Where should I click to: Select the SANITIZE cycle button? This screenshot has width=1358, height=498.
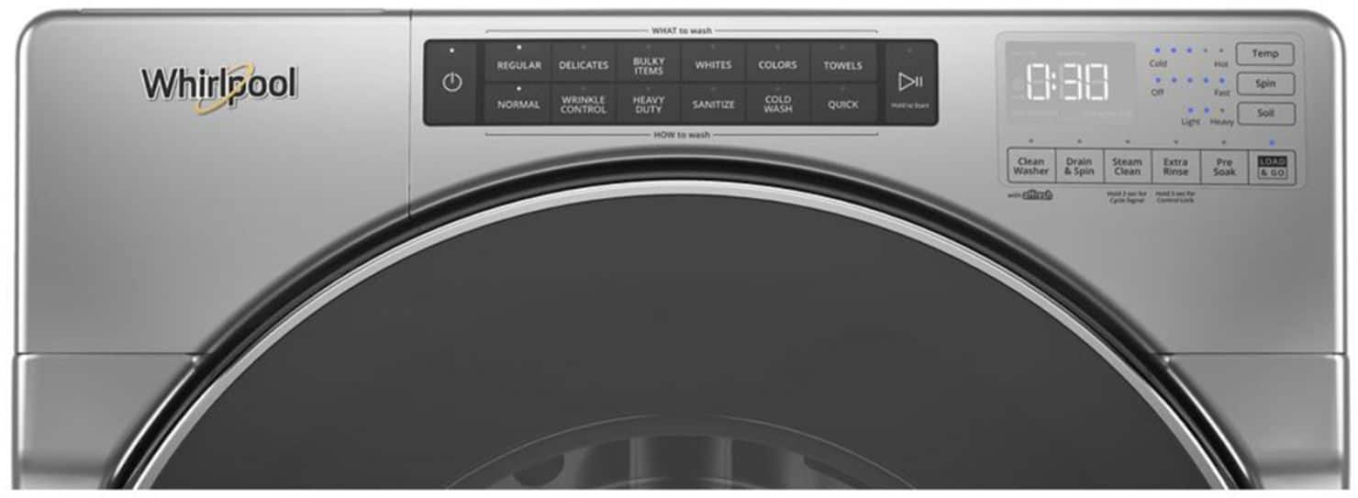[713, 104]
